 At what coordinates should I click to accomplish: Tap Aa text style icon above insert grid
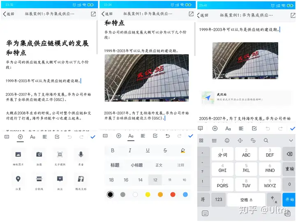pos(32,137)
